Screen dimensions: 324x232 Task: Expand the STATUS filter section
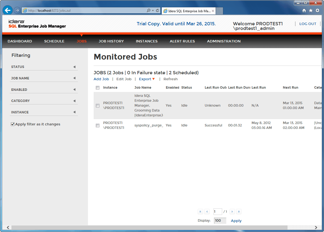pyautogui.click(x=44, y=67)
